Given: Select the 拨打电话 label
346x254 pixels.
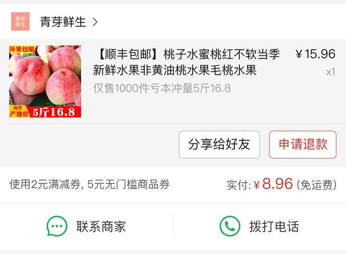Looking at the screenshot, I should click(274, 227).
